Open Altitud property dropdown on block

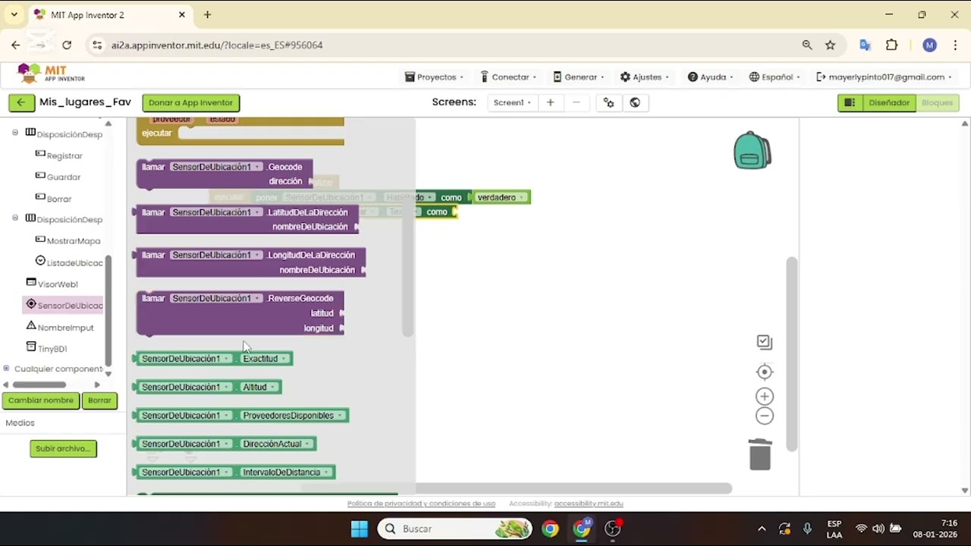(273, 387)
